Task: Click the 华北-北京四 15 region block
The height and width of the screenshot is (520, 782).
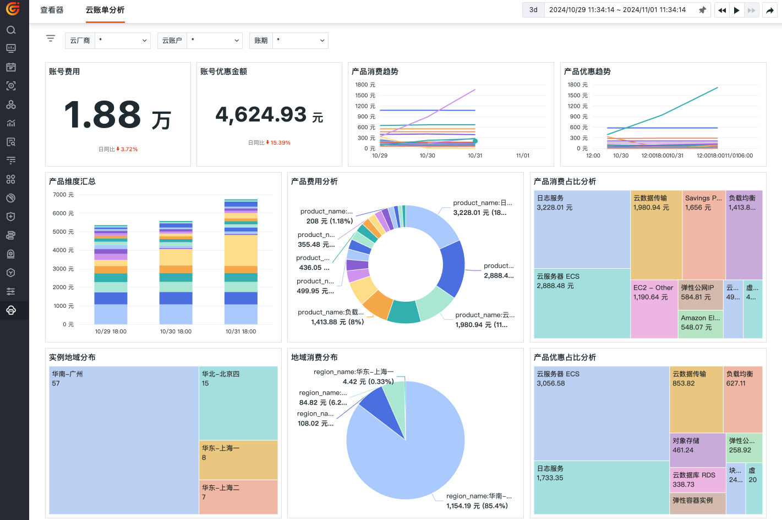Action: pyautogui.click(x=238, y=403)
